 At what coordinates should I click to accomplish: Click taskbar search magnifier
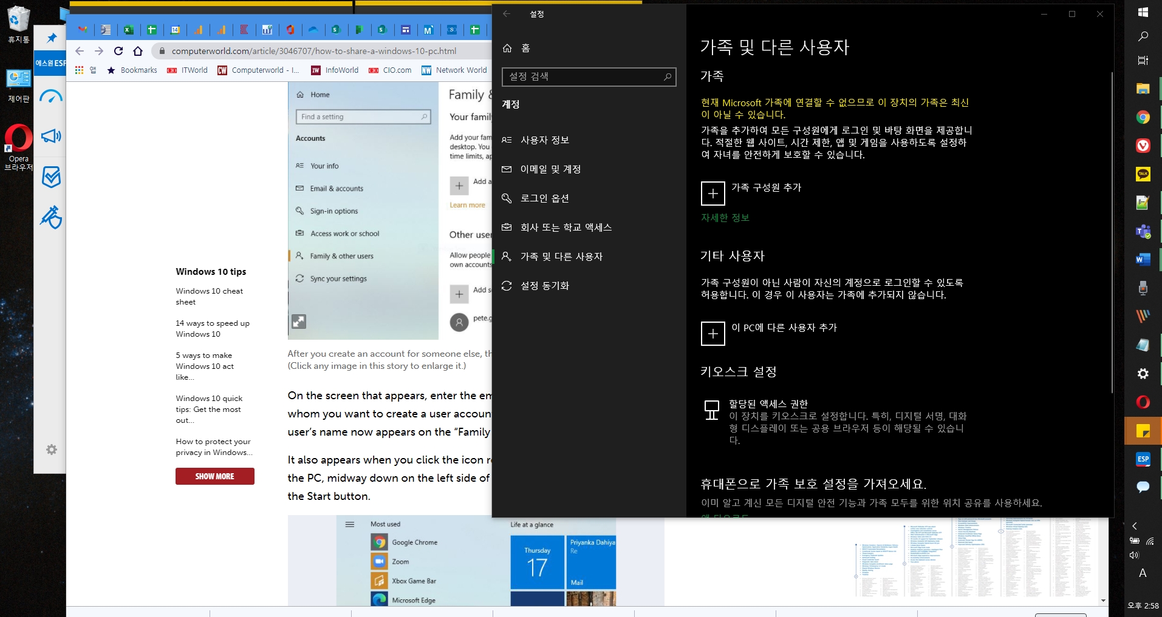[1143, 36]
